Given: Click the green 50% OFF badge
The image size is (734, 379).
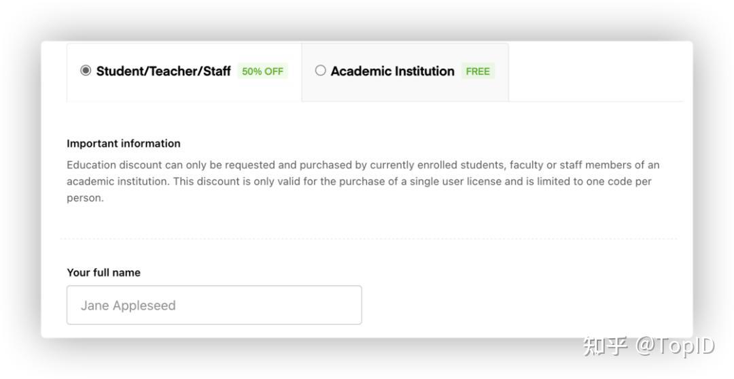Looking at the screenshot, I should pyautogui.click(x=262, y=71).
